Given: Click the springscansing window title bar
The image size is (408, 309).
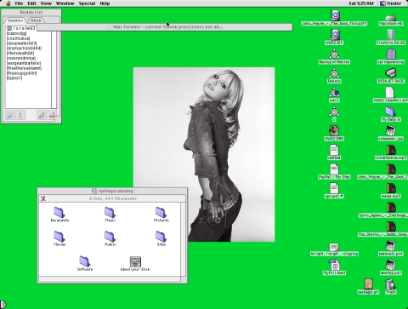Looking at the screenshot, I should 112,191.
